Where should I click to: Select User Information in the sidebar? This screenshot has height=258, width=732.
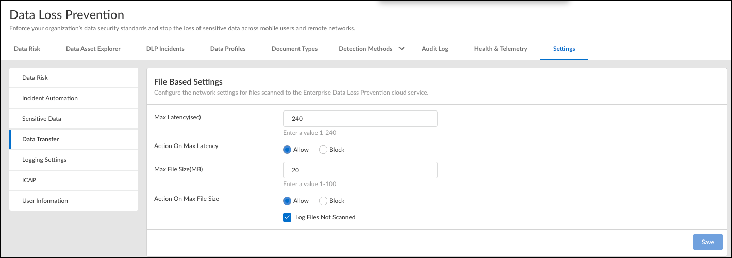[45, 201]
